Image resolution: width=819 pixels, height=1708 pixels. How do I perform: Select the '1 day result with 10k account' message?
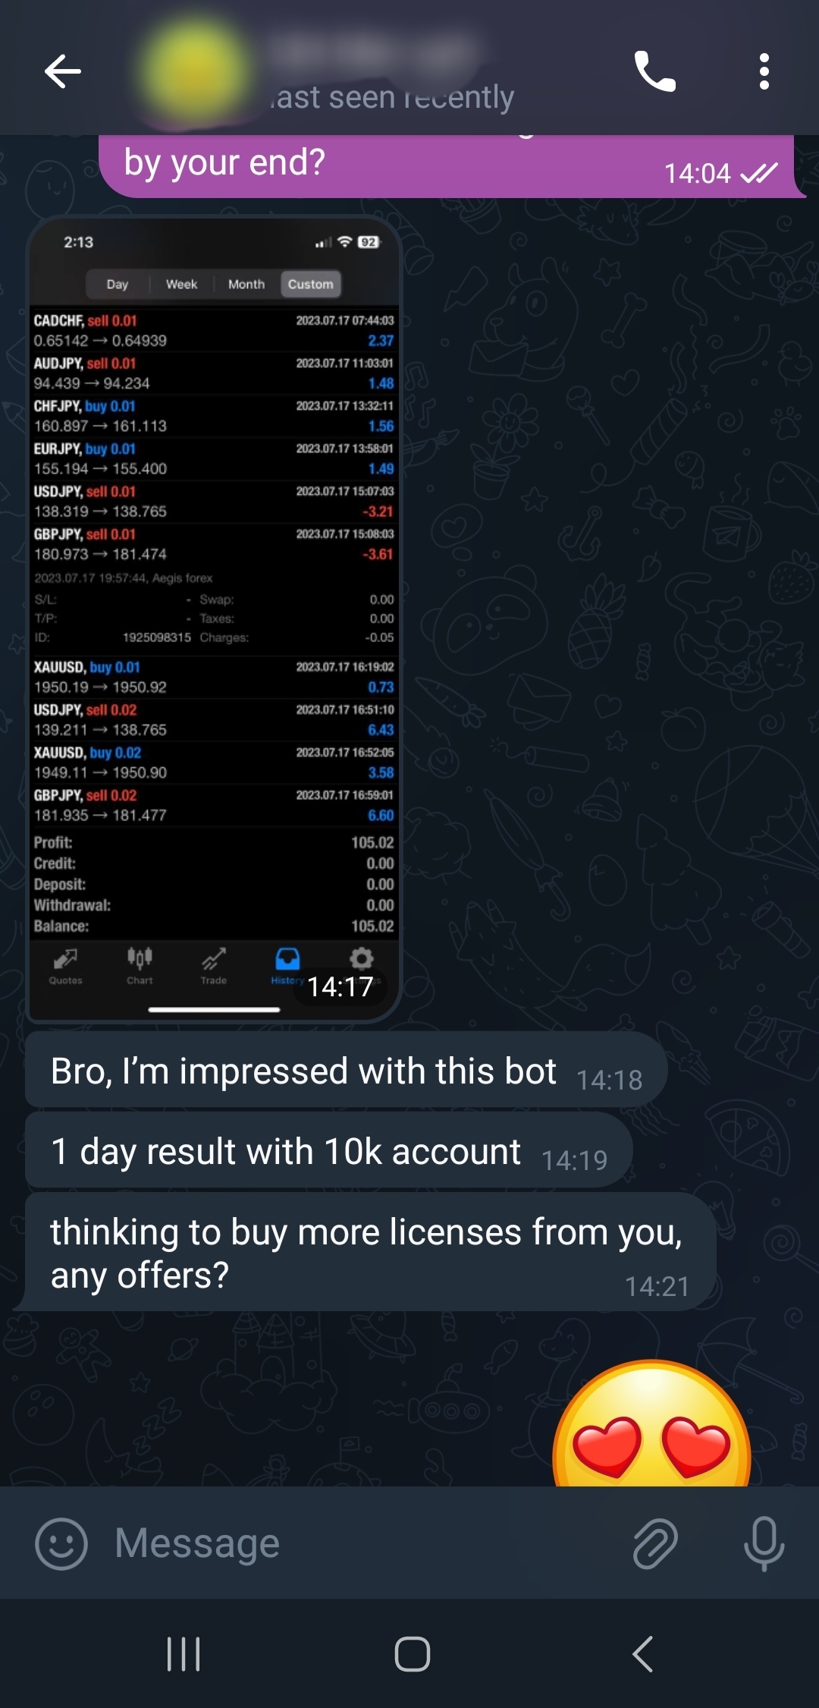pyautogui.click(x=328, y=1150)
